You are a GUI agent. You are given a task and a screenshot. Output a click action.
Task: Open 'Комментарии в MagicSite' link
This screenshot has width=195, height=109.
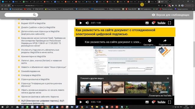tap(34, 56)
